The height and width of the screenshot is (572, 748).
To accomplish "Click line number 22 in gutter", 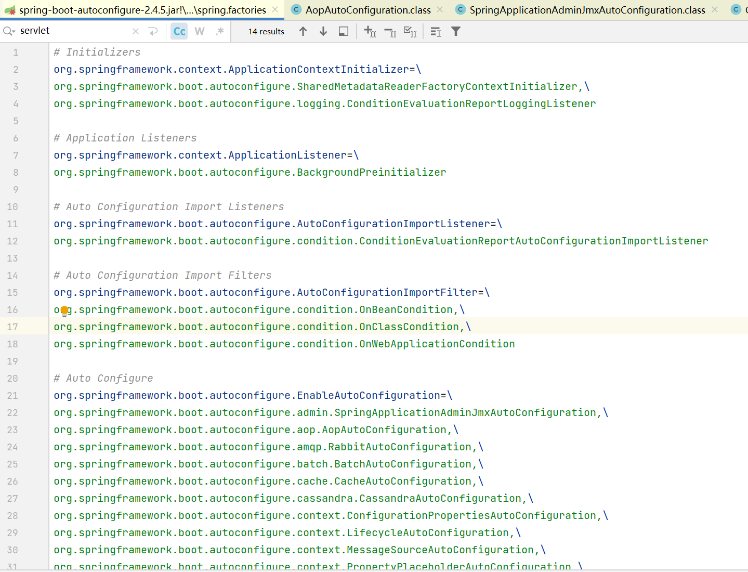I will 12,413.
